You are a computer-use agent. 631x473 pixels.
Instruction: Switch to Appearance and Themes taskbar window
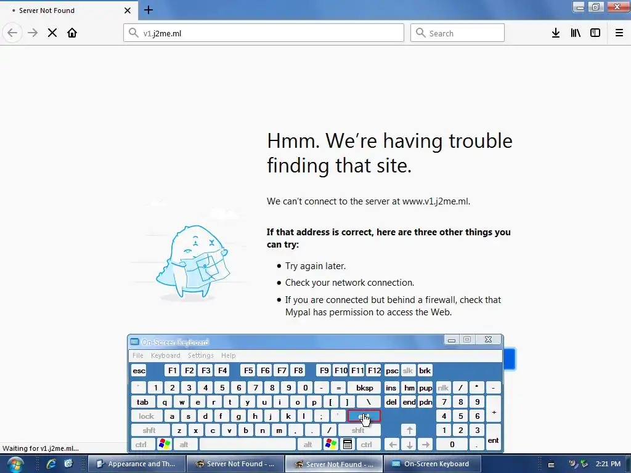point(136,464)
